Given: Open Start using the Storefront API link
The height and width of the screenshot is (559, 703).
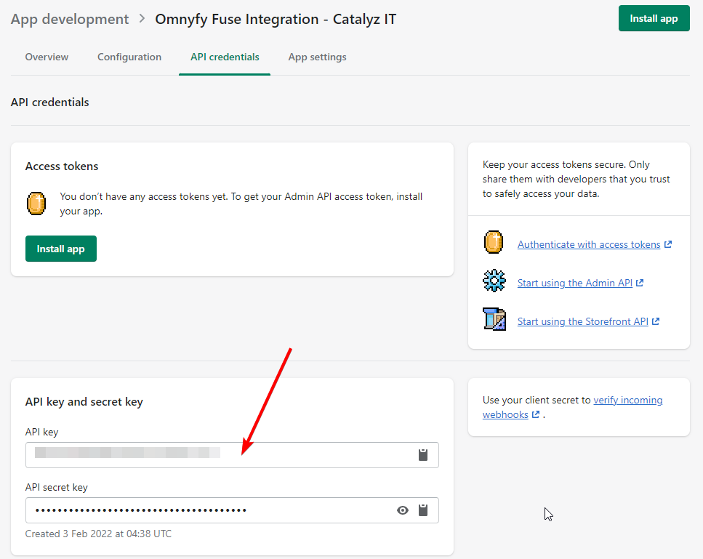Looking at the screenshot, I should 583,321.
